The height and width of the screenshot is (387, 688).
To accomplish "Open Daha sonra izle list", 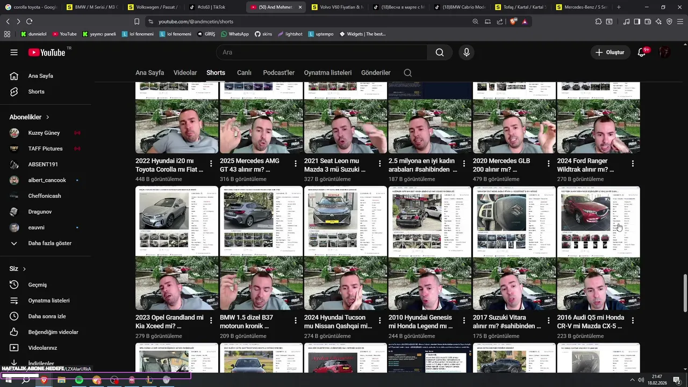I will [x=45, y=316].
